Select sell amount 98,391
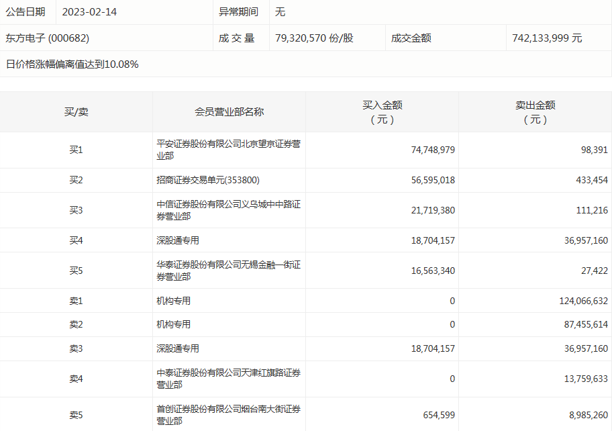The height and width of the screenshot is (431, 612). click(595, 150)
